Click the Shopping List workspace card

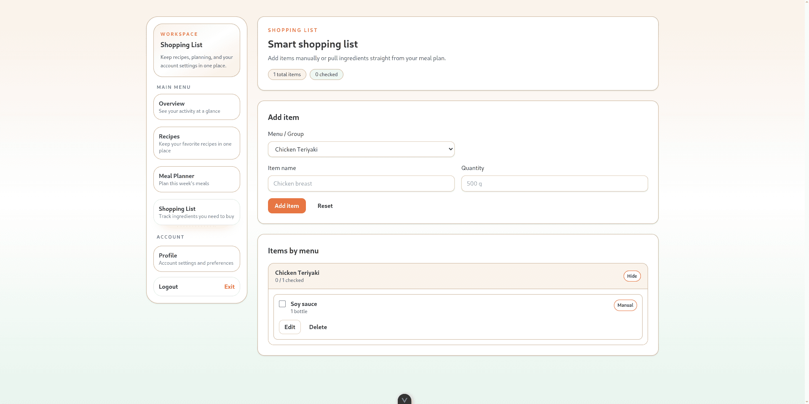196,50
